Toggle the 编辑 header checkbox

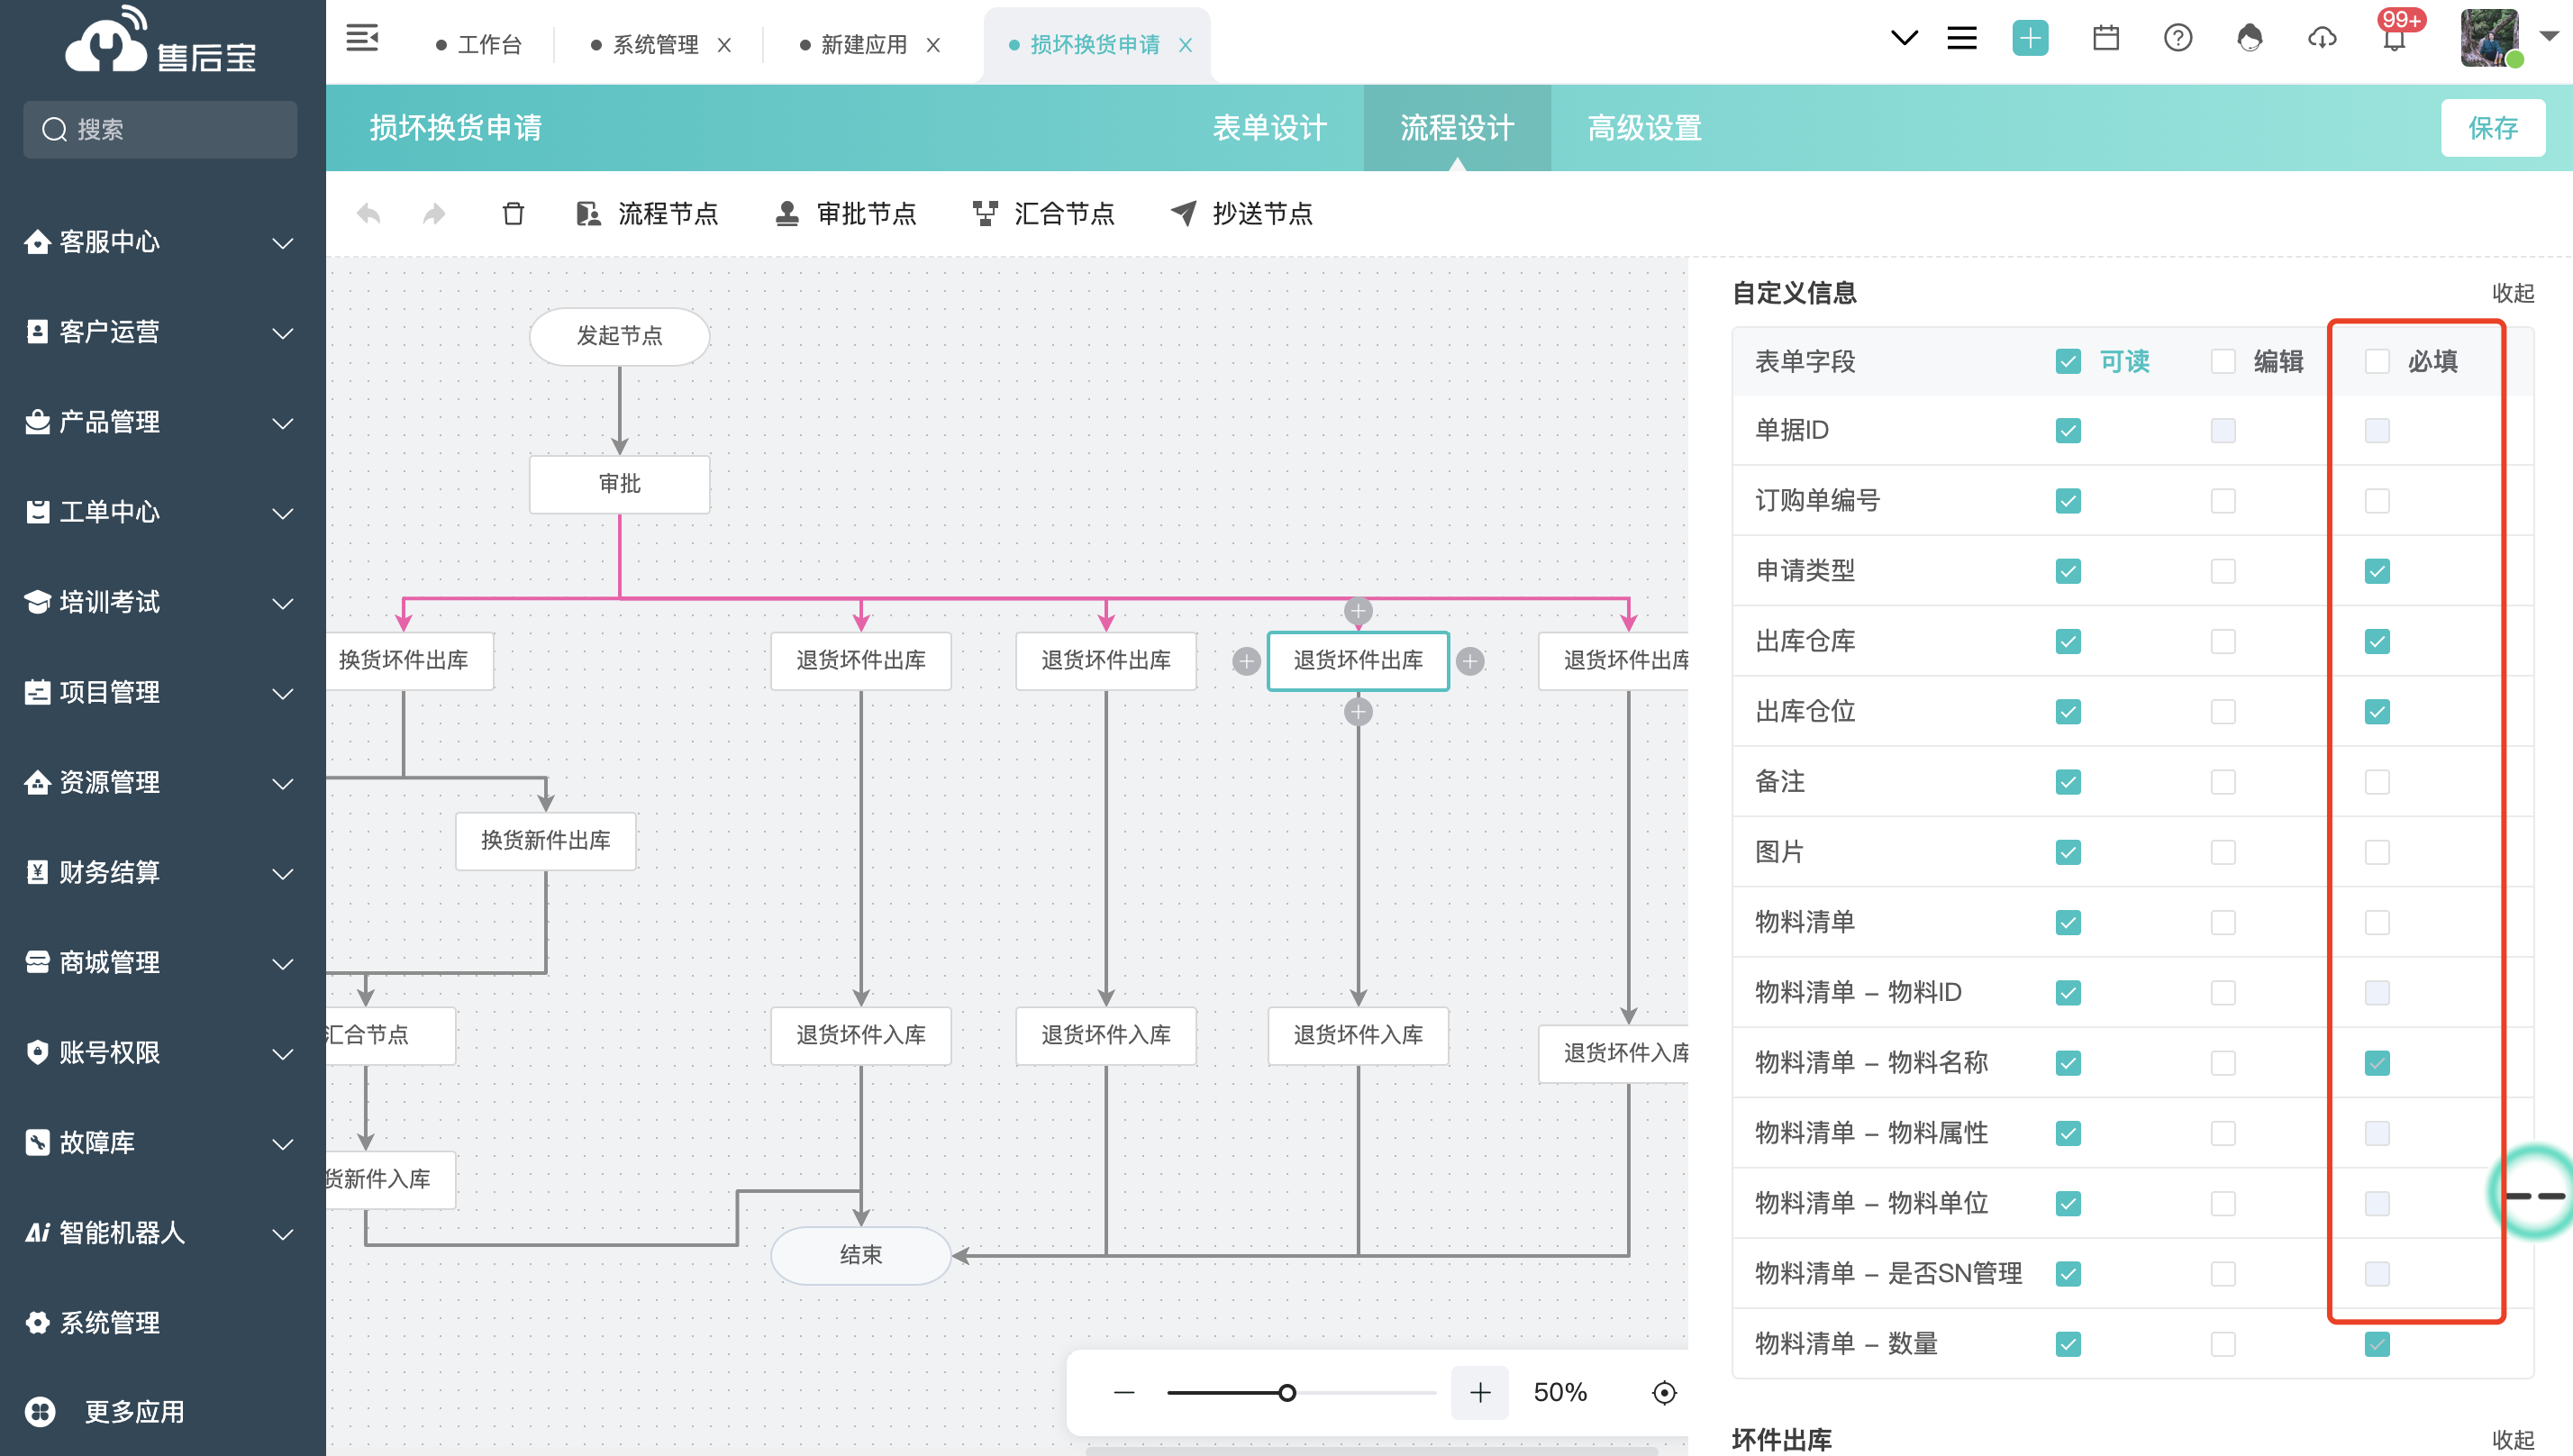(x=2223, y=361)
